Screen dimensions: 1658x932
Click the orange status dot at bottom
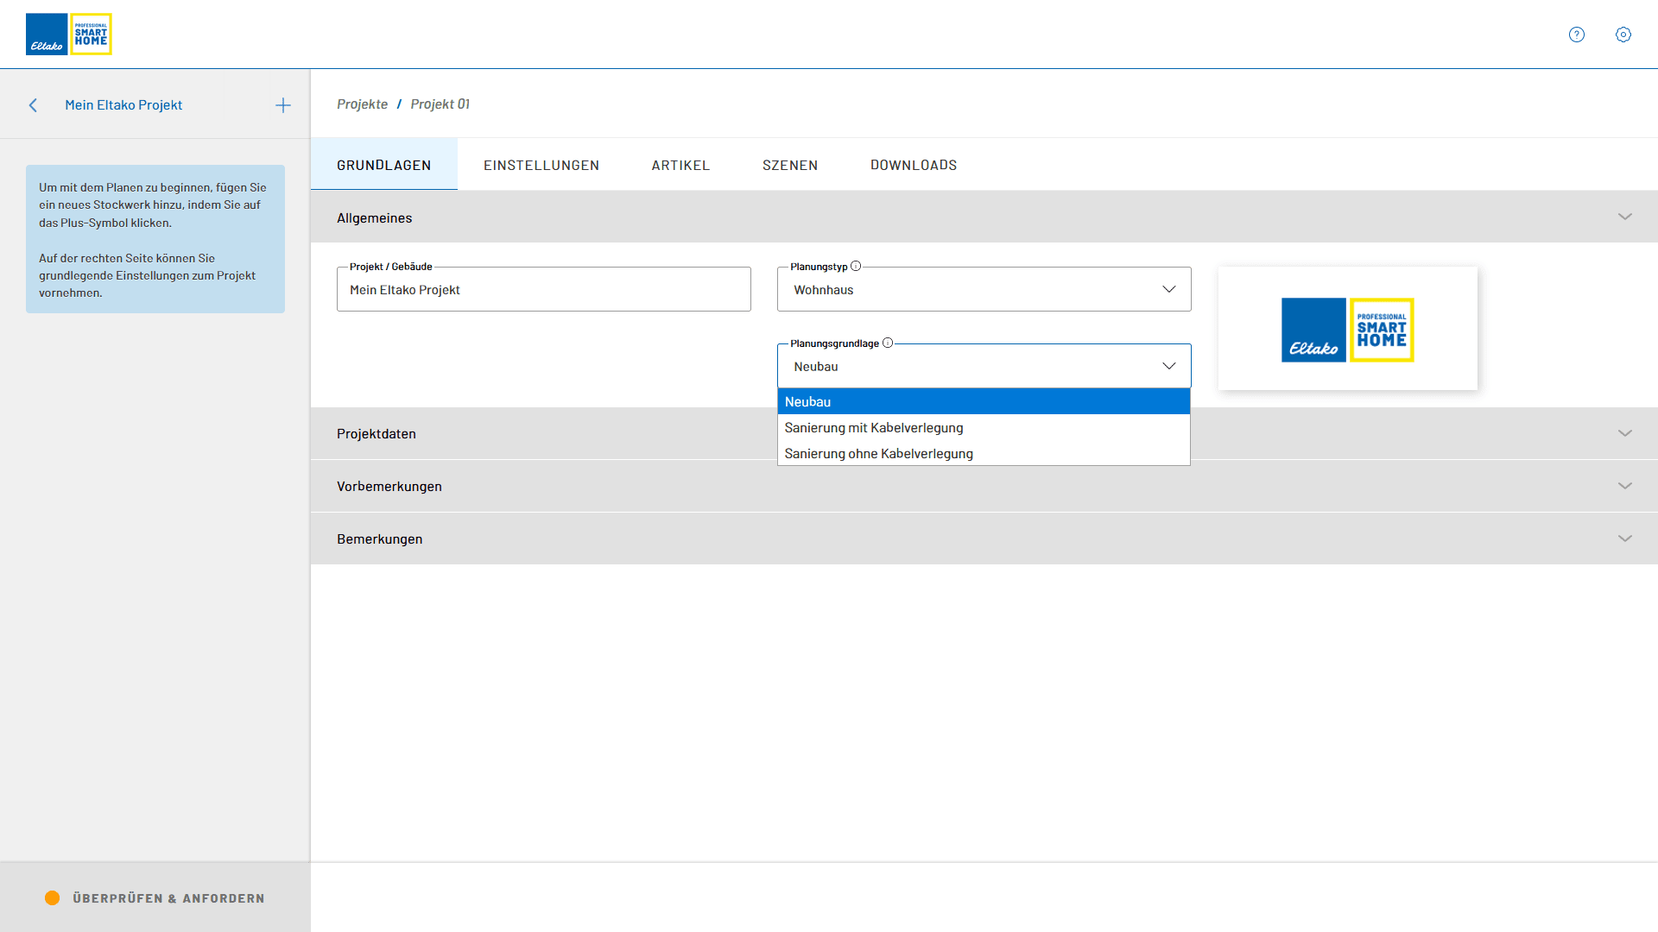(53, 898)
